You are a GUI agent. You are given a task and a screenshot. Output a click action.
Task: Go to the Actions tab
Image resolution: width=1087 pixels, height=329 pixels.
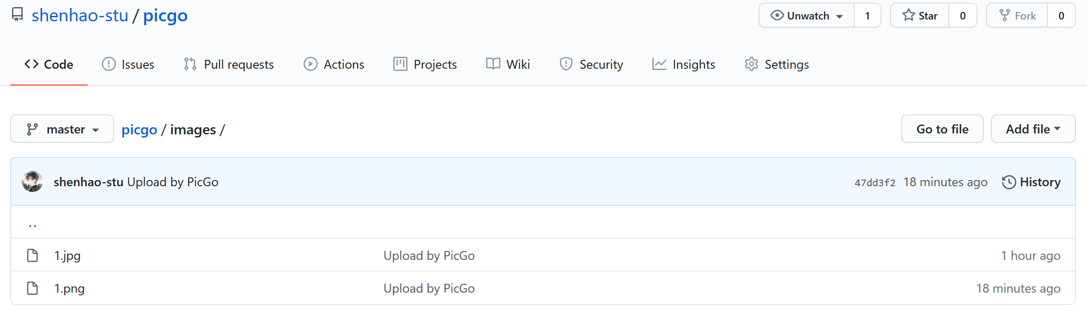point(334,64)
